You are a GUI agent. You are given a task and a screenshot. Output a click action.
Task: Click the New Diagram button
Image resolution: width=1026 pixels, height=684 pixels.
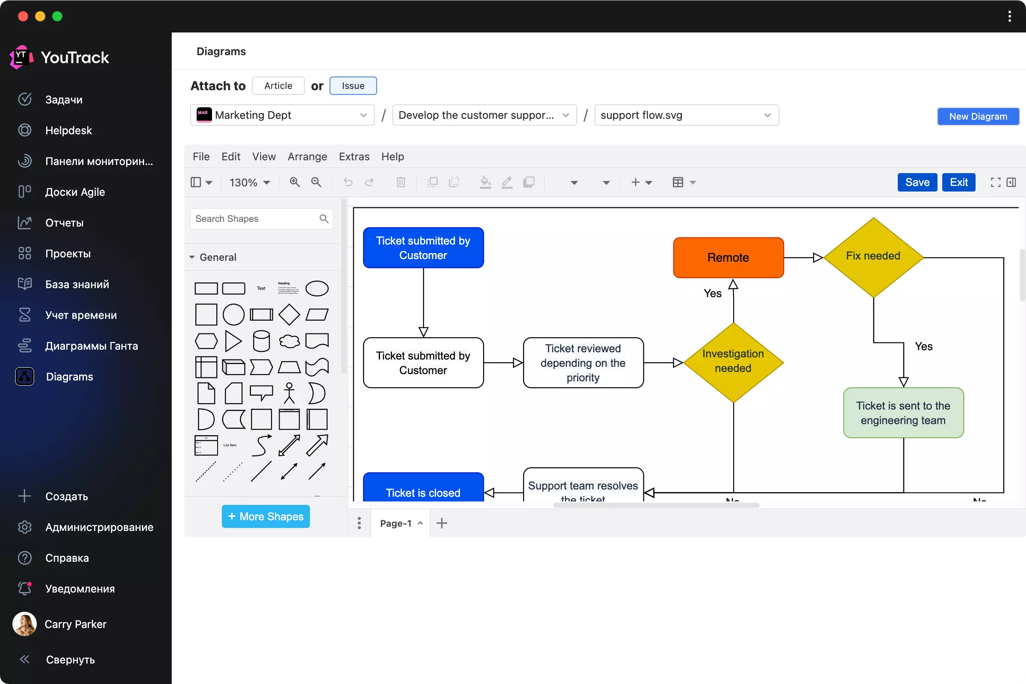(978, 116)
